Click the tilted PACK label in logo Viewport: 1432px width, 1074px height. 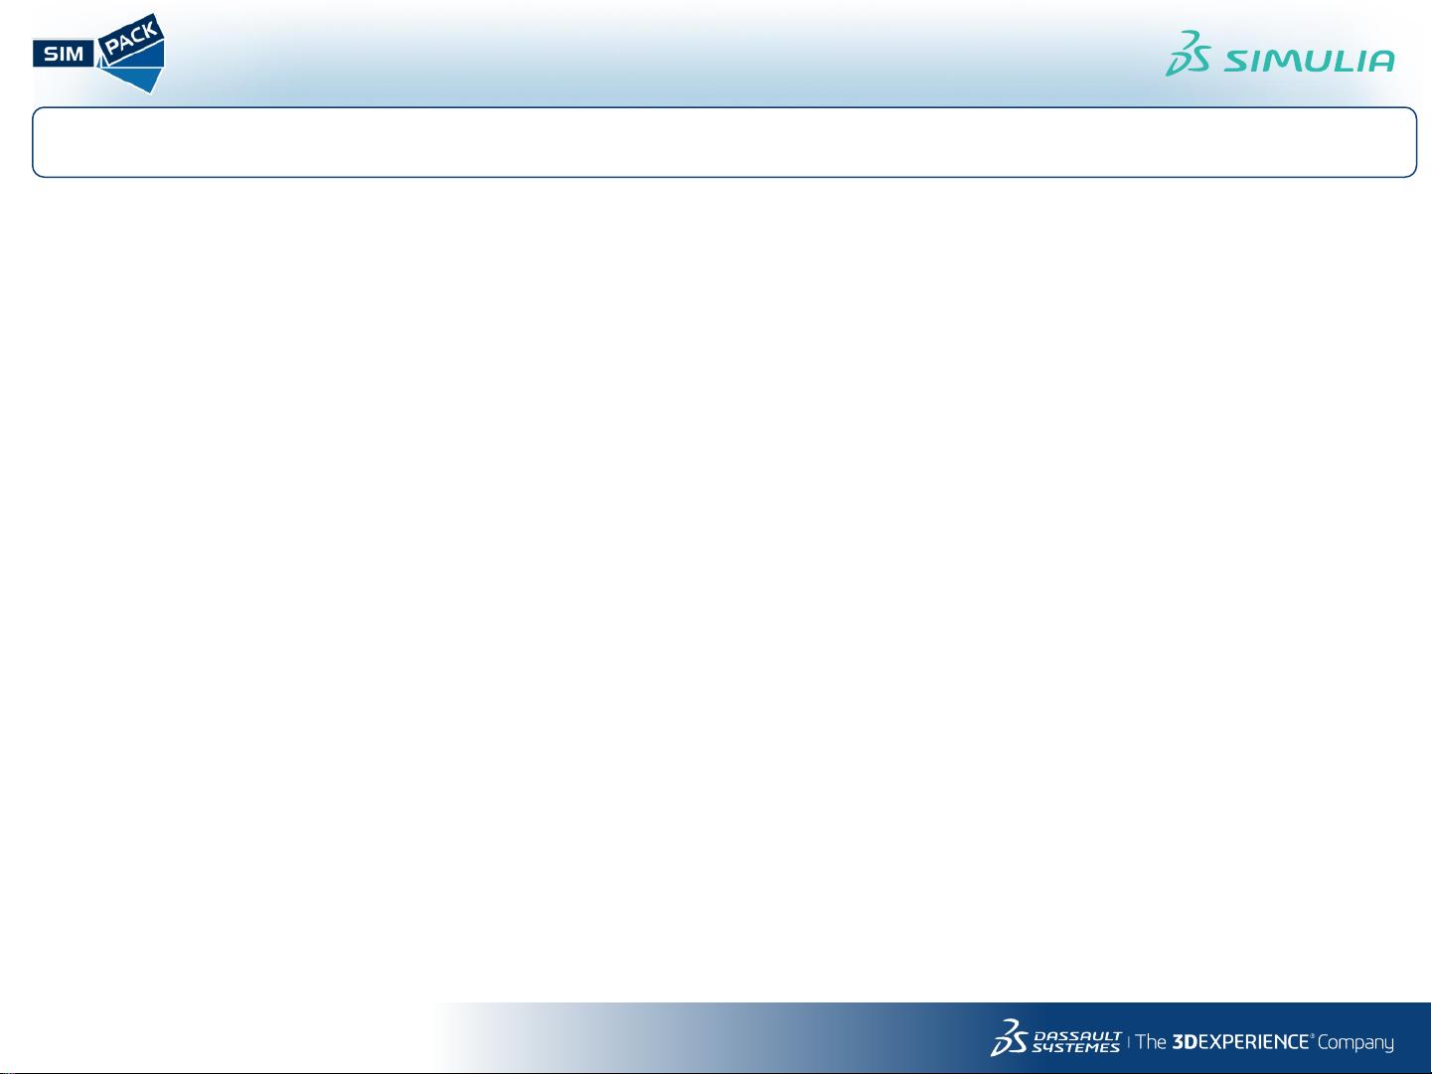[x=132, y=41]
